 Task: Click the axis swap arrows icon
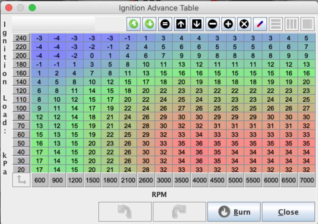21,180
